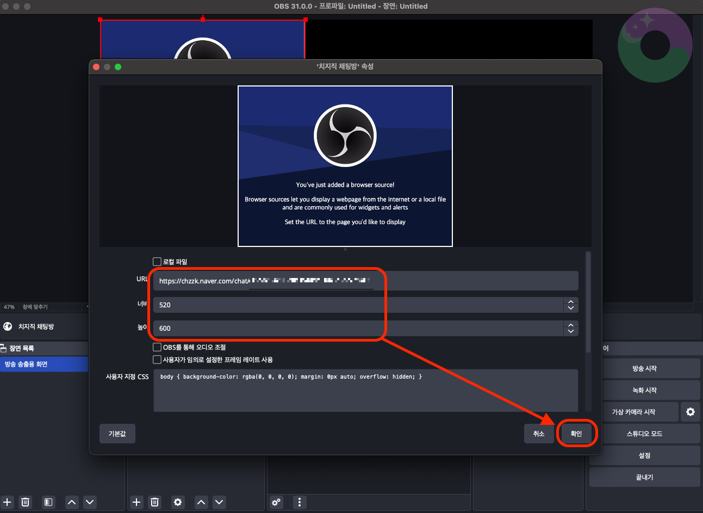Click the 치지직 채팅방 source name in toolbar
This screenshot has height=513, width=703.
(36, 326)
